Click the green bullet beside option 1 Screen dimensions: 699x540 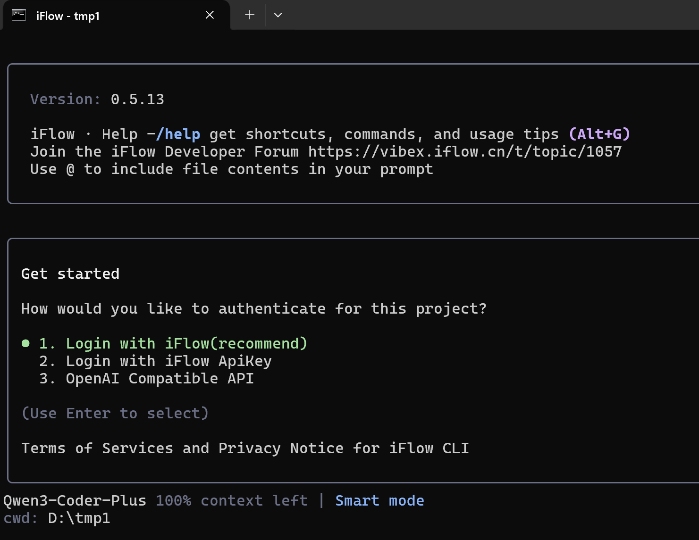click(26, 343)
